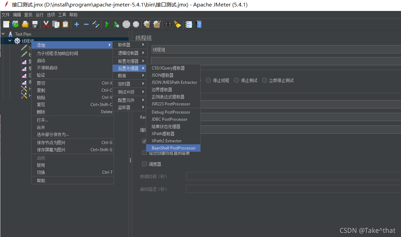Open the 编辑 menu
Viewport: 401px width, 237px height.
[x=17, y=15]
